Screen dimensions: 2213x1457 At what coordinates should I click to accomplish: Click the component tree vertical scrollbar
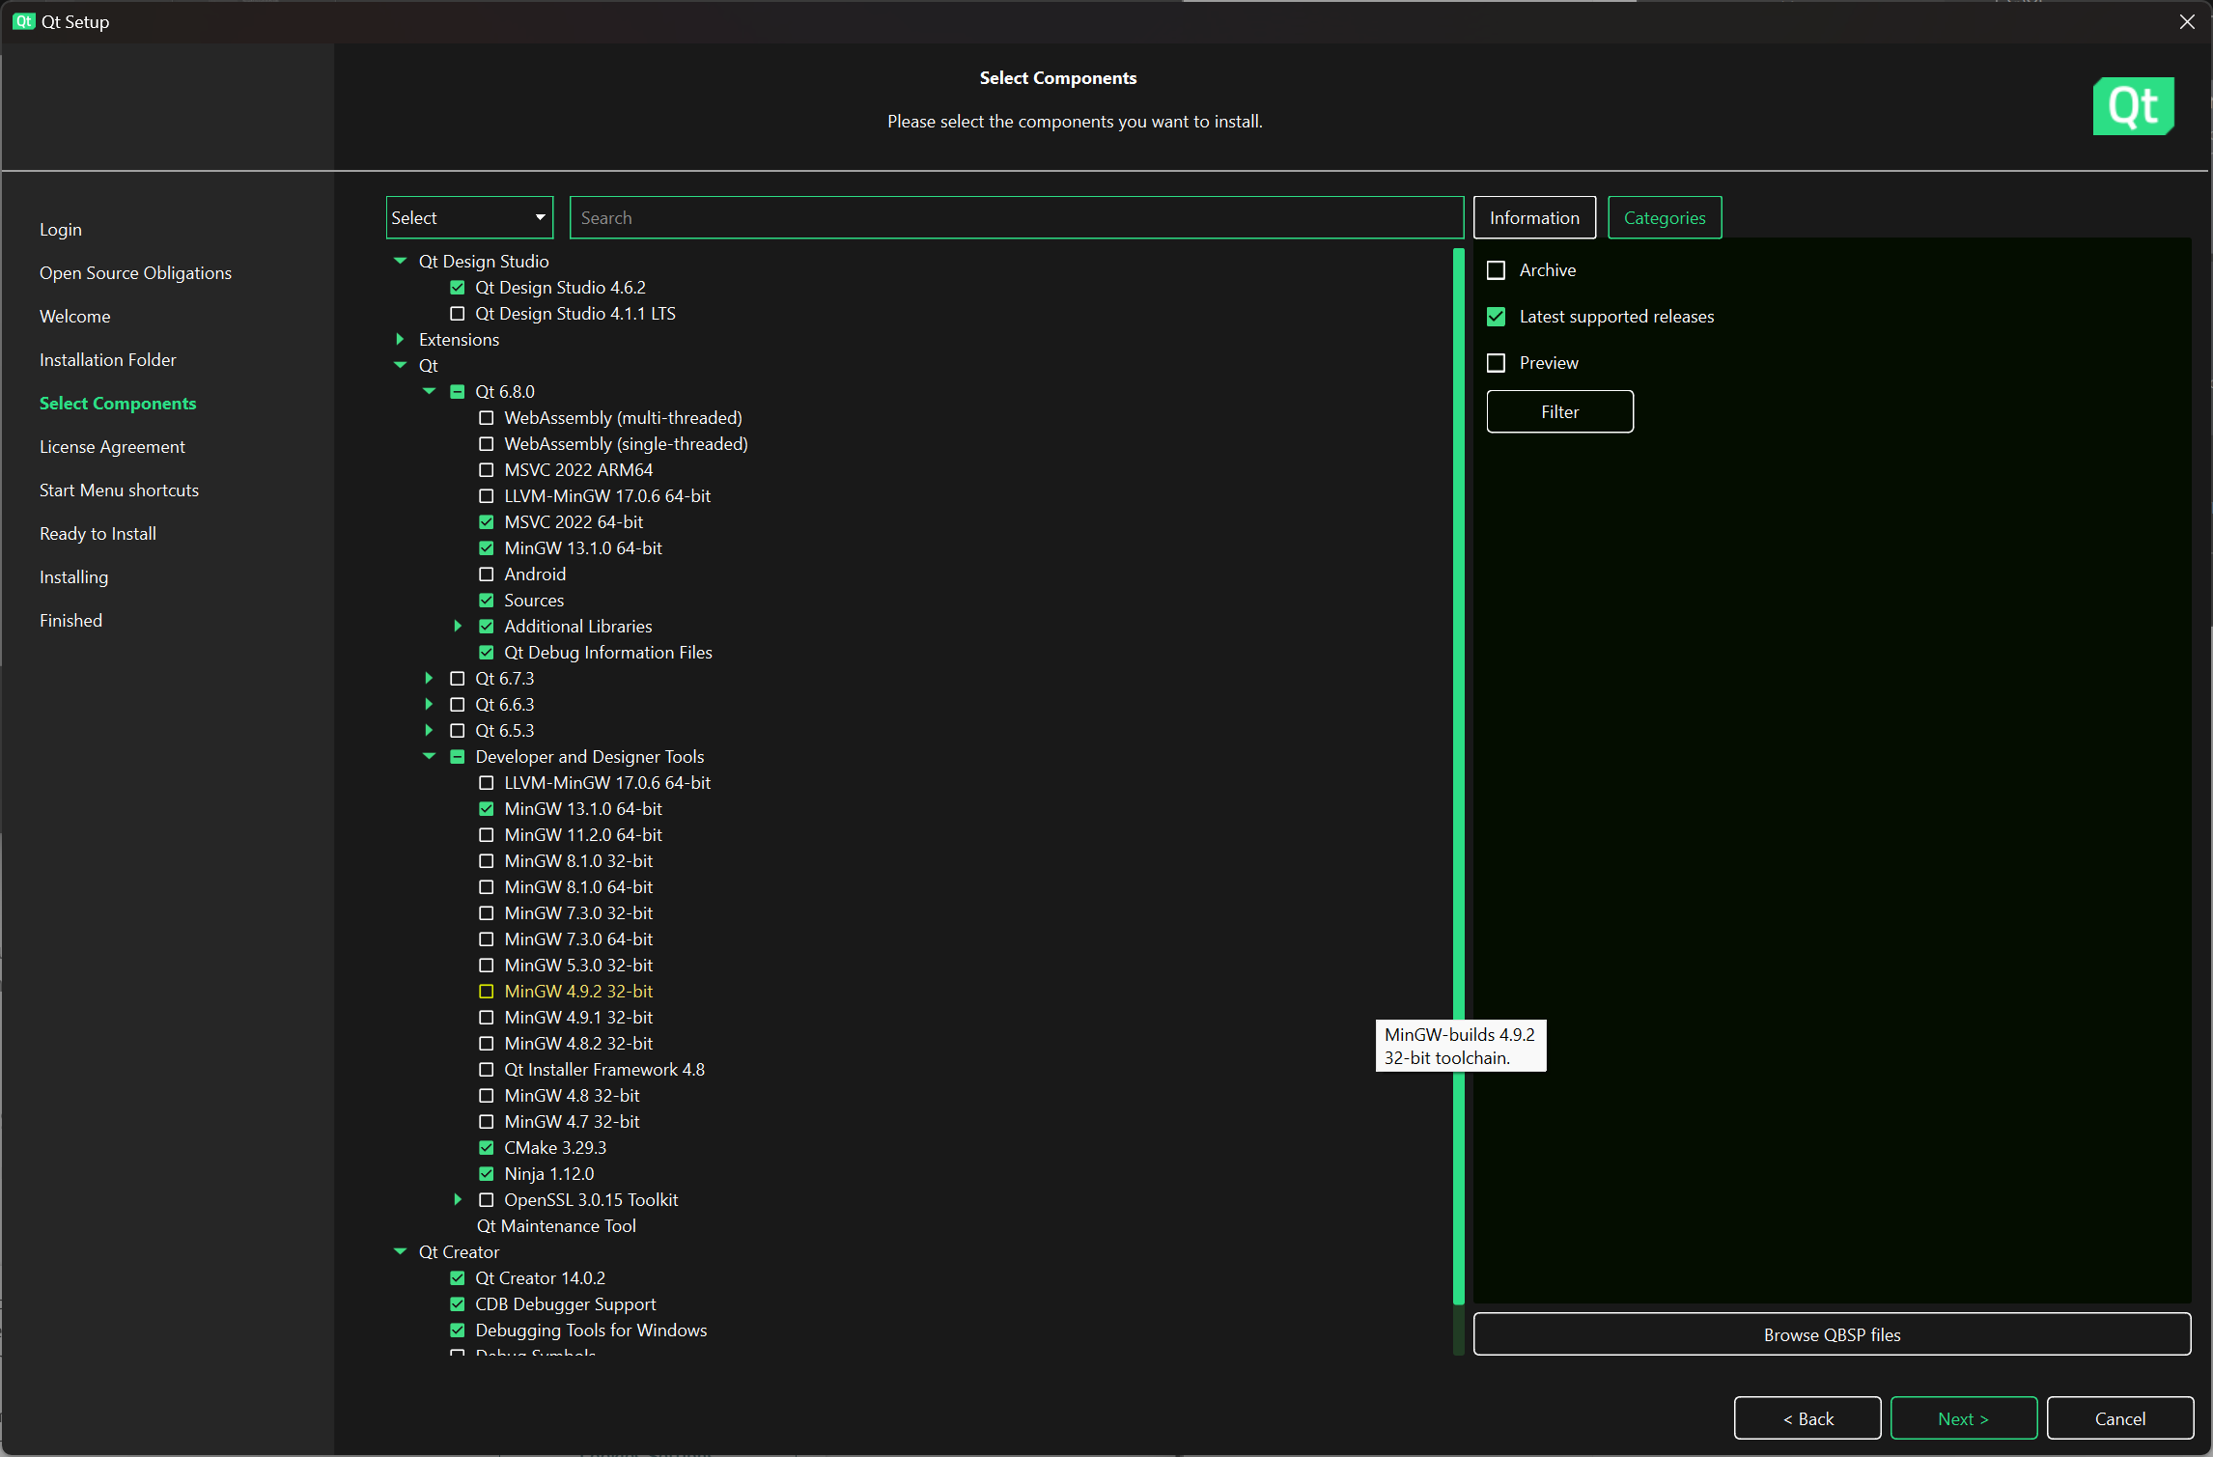[x=1459, y=777]
